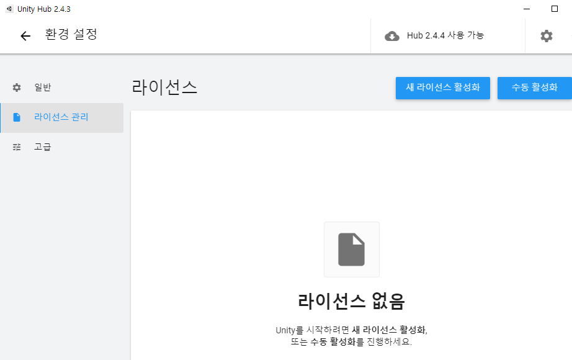
Task: Click the 수동 활성화 button
Action: pyautogui.click(x=534, y=88)
